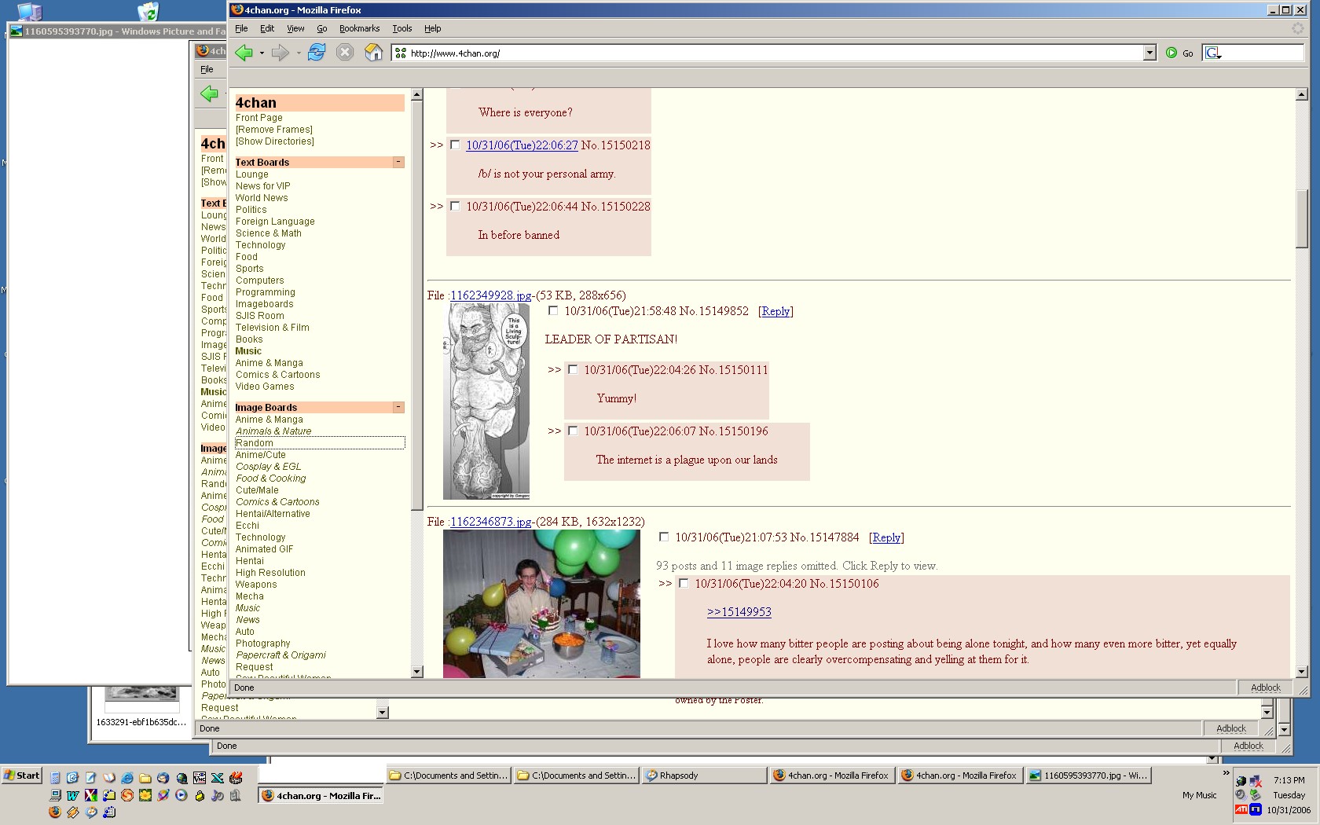Click the Front Page sidebar link

pos(258,118)
